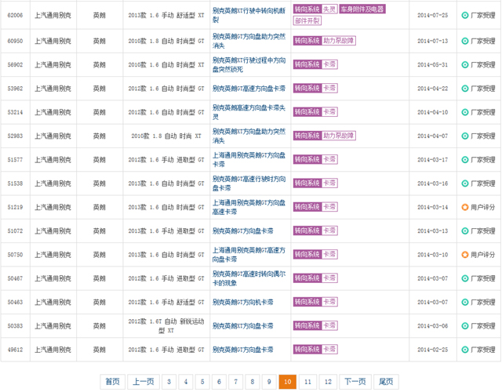
Task: Open complaint 别克英朗GT方向机卡滞
Action: tap(242, 302)
